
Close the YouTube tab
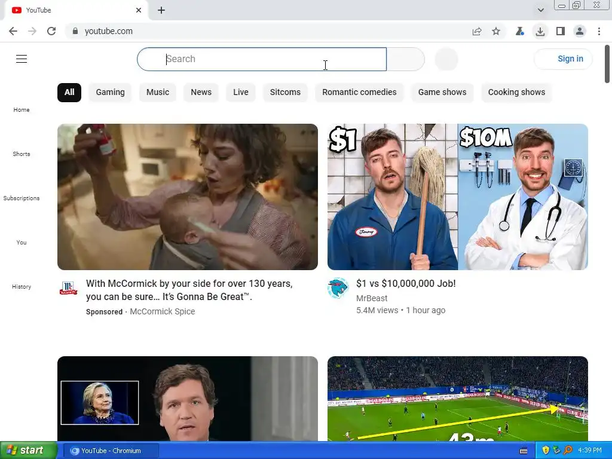(139, 10)
